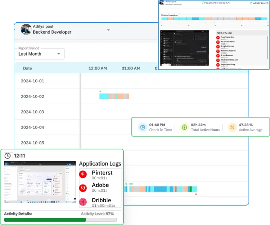
Task: Click the Google Chrome log entry
Action: click(227, 46)
